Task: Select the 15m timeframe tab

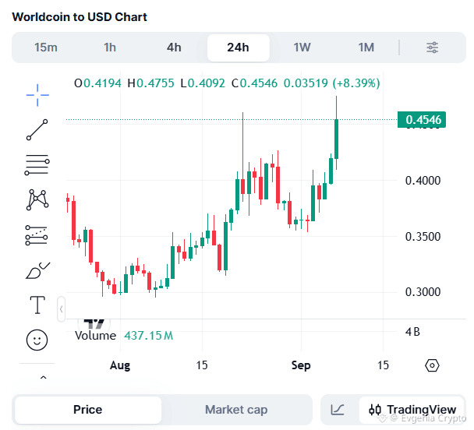Action: coord(46,48)
